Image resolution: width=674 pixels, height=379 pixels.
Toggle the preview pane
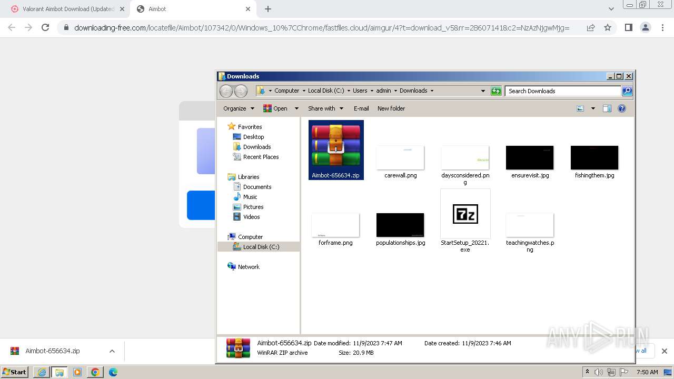(x=607, y=108)
